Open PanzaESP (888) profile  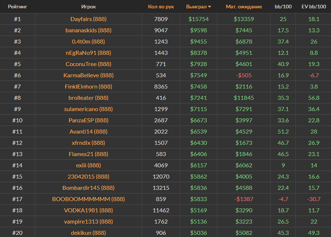coord(88,120)
